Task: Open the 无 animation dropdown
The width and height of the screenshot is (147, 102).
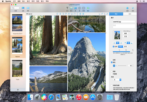Action: 117,80
